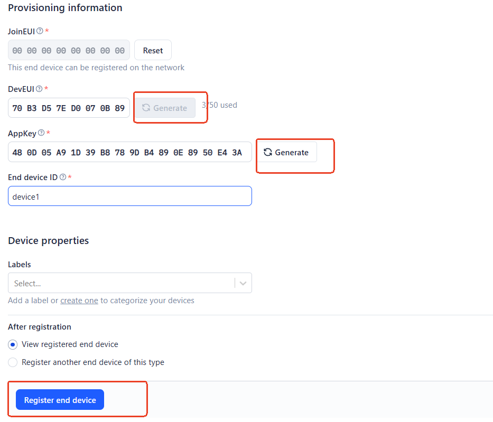Select Register another end device of this type
Viewport: 493px width, 422px height.
coord(13,362)
